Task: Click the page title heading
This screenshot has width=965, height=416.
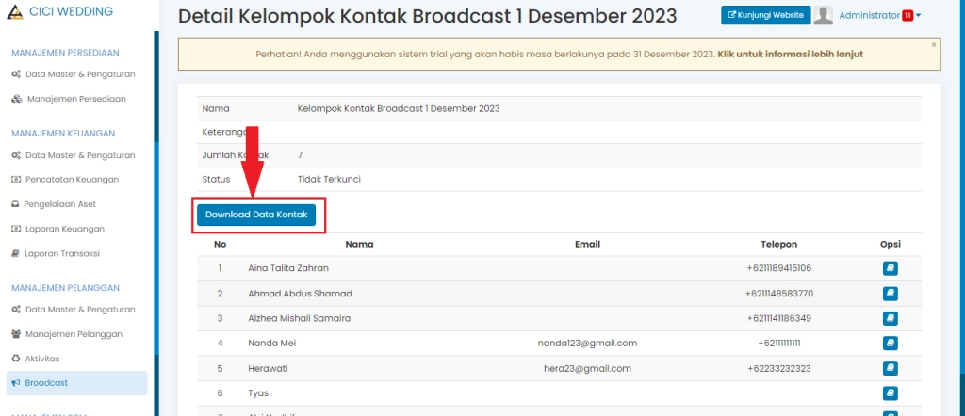Action: [x=427, y=17]
